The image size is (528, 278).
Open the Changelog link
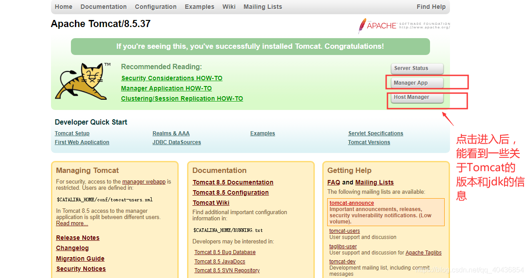click(72, 248)
